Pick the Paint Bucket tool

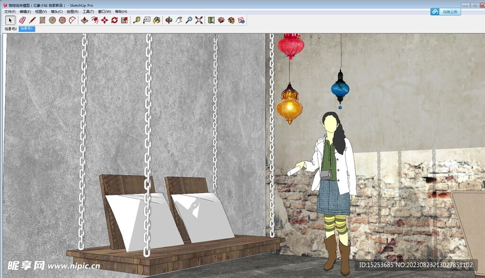(x=157, y=20)
